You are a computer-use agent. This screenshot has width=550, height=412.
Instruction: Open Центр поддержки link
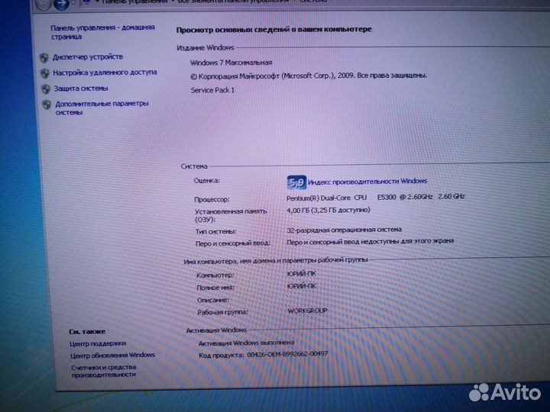(x=98, y=343)
